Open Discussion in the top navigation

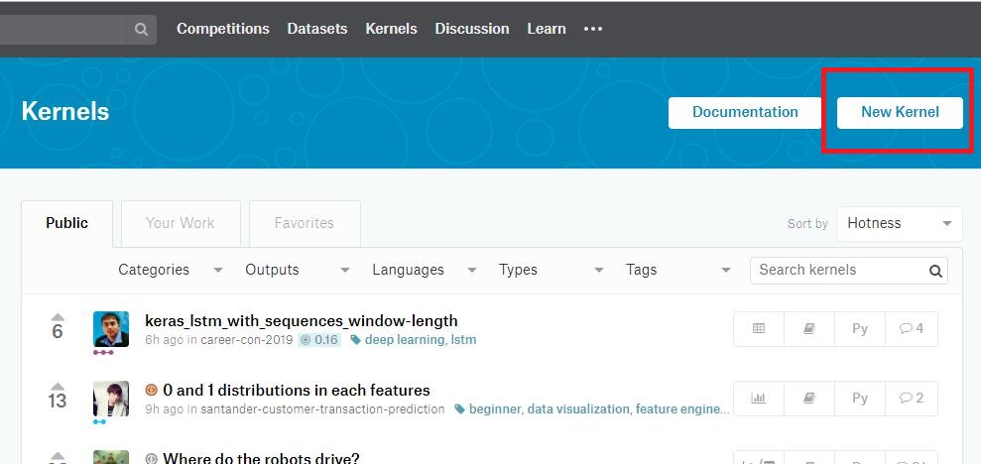472,29
